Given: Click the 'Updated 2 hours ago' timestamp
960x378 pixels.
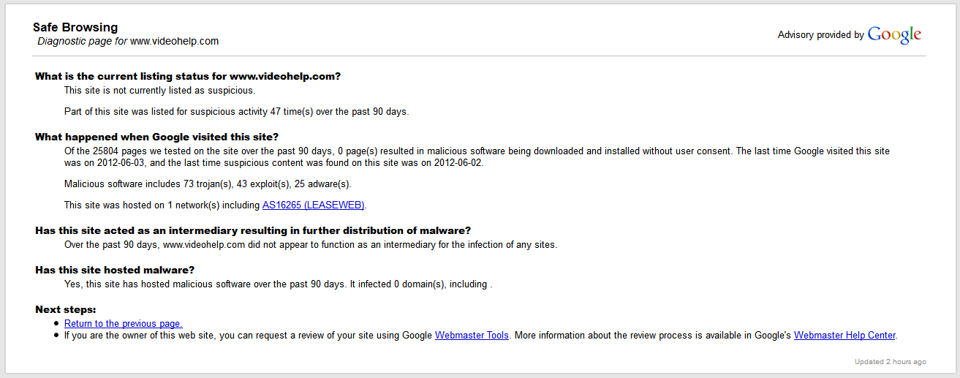Looking at the screenshot, I should pos(890,362).
